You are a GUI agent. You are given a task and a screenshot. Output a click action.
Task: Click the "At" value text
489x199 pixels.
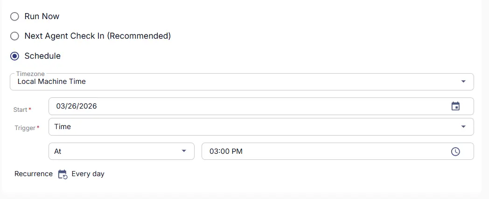pos(58,151)
